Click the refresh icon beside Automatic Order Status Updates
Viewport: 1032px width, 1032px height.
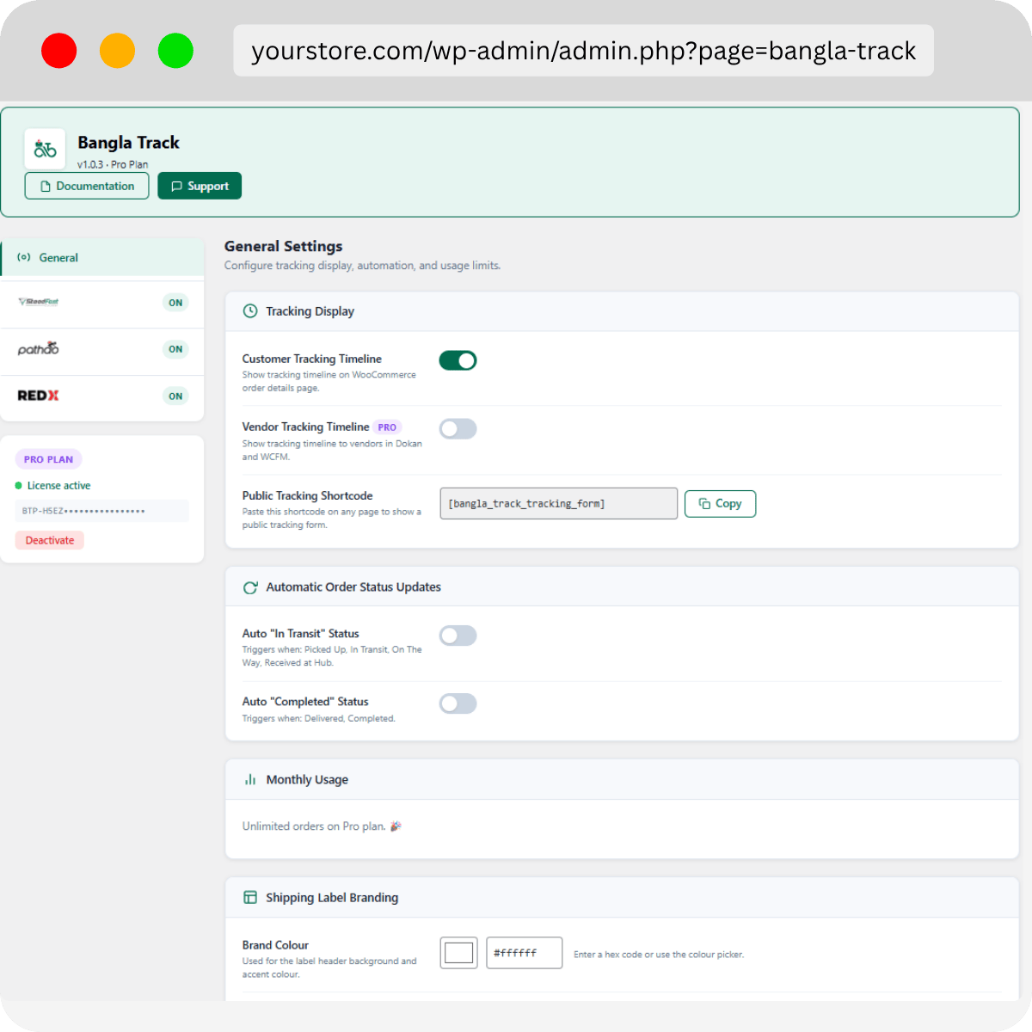[x=250, y=587]
